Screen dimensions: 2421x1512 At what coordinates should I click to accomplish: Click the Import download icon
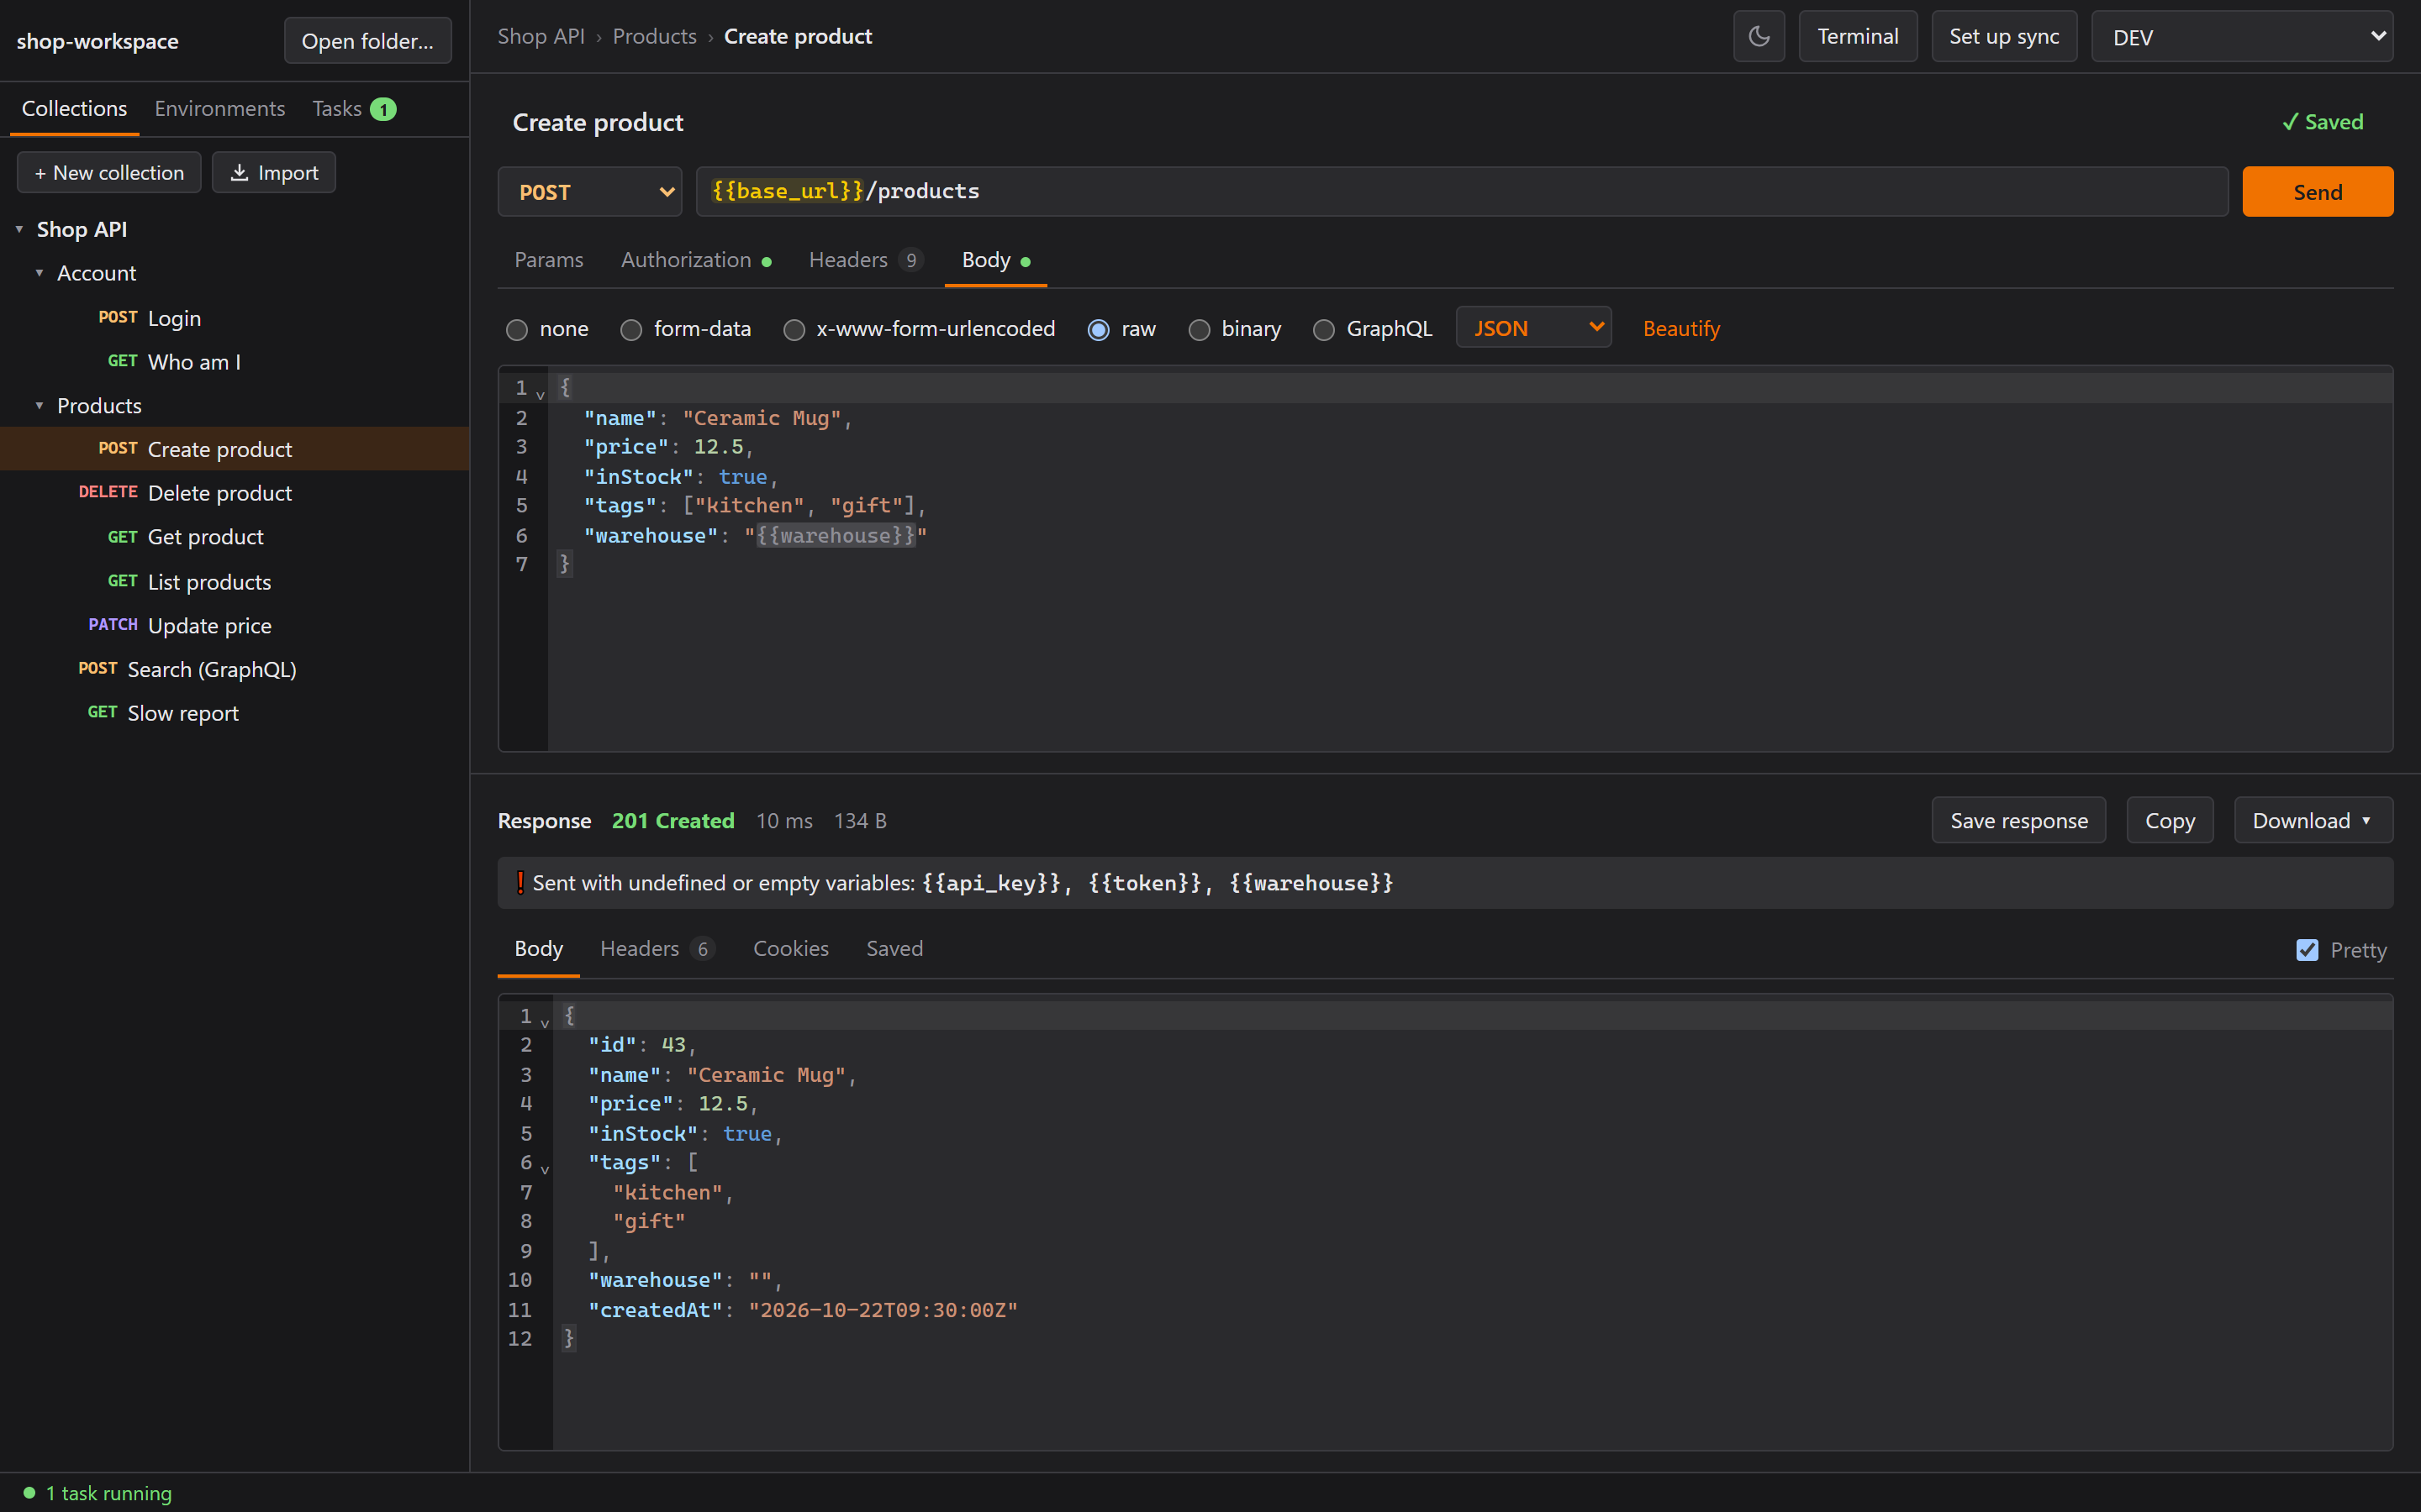239,172
